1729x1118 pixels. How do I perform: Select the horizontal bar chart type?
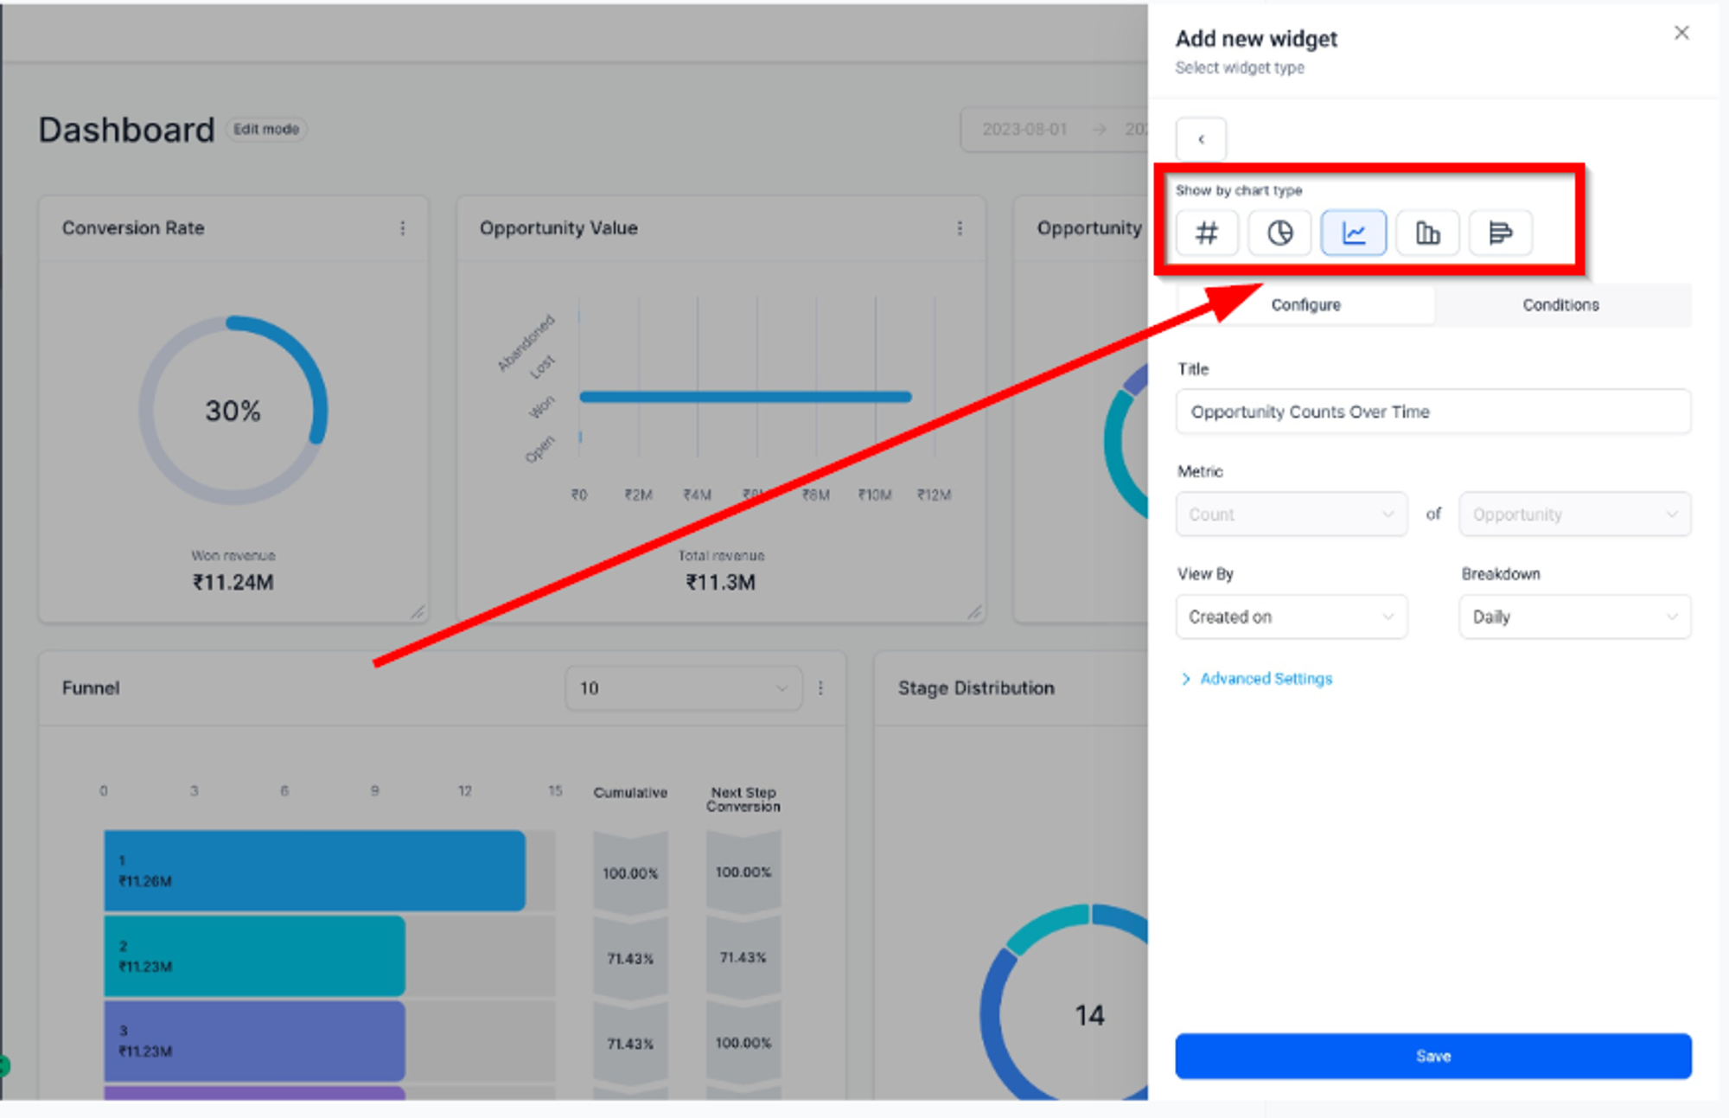pyautogui.click(x=1501, y=233)
